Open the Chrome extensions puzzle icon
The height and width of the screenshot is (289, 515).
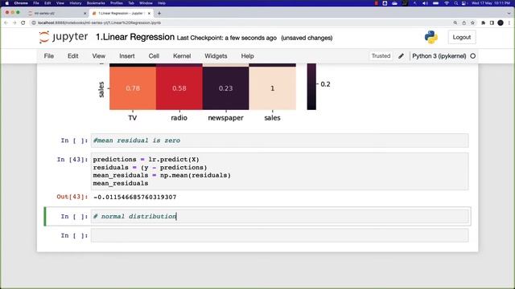tap(483, 22)
